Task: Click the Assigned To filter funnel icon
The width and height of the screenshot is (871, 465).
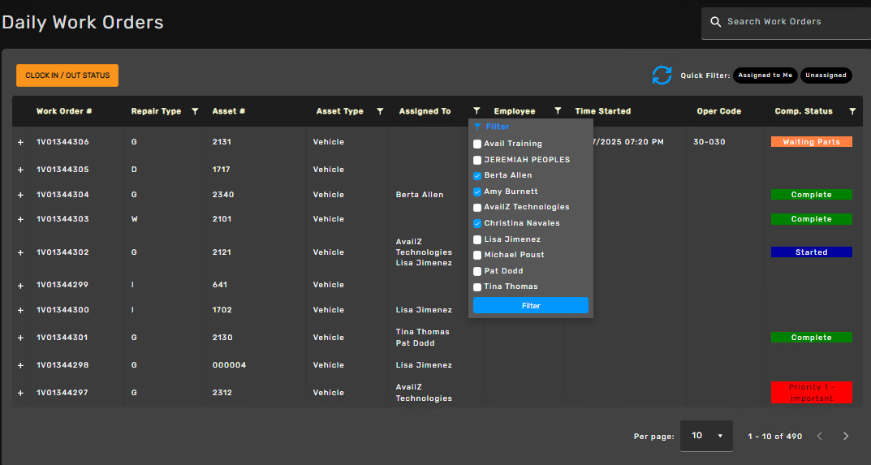Action: coord(476,111)
